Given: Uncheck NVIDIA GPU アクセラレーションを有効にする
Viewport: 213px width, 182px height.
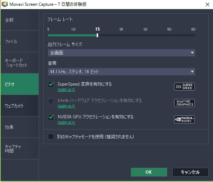Looking at the screenshot, I should [51, 117].
